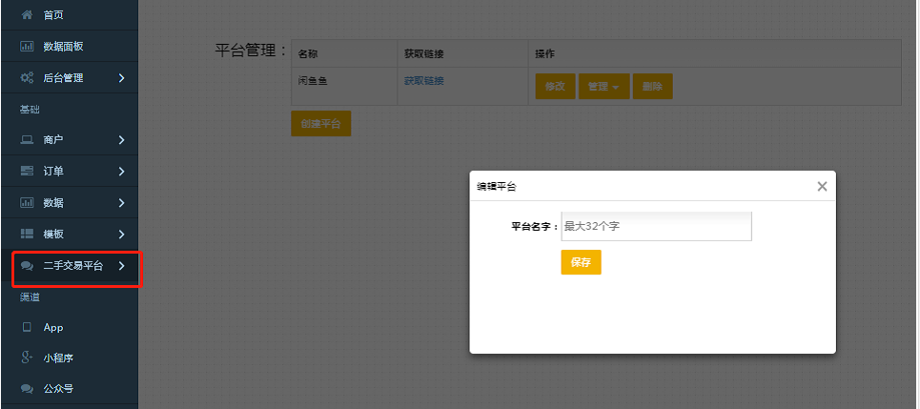Image resolution: width=920 pixels, height=409 pixels.
Task: Click the 小程序 icon in sidebar
Action: pyautogui.click(x=27, y=358)
